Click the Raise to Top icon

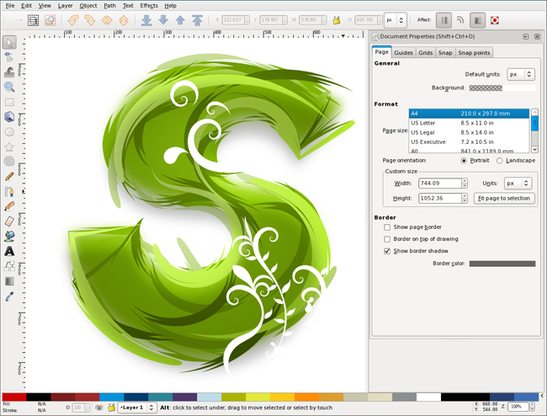(x=197, y=20)
